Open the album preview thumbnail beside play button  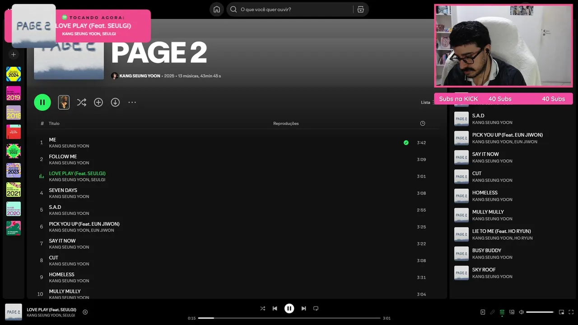[64, 102]
